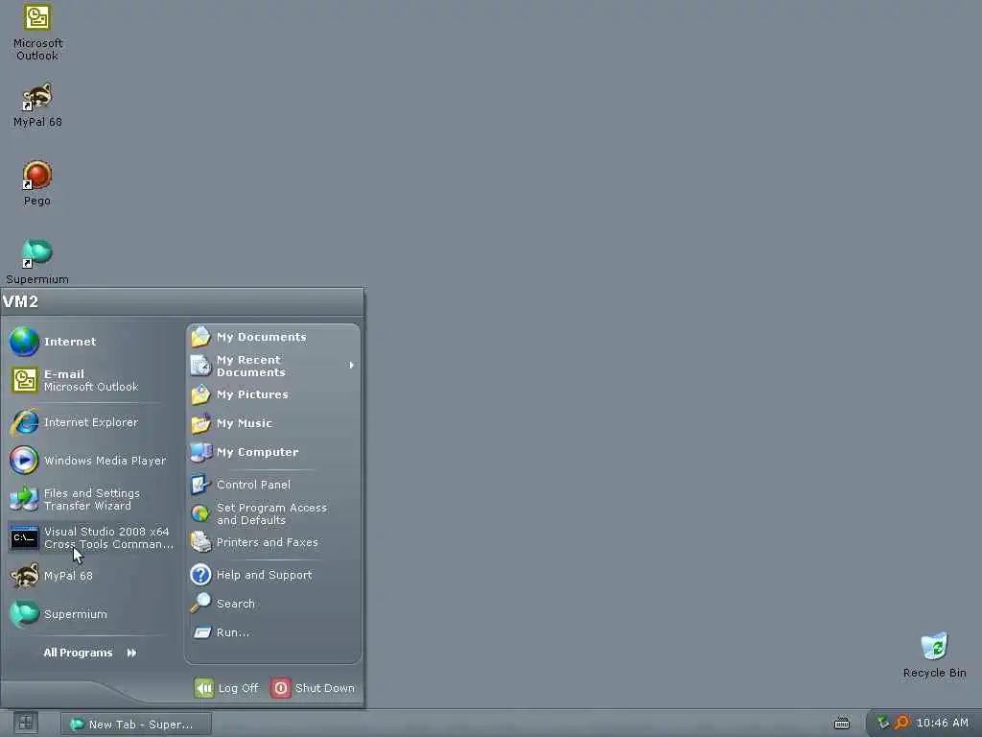Launch Internet Explorer from Start menu
This screenshot has width=982, height=737.
pos(92,422)
